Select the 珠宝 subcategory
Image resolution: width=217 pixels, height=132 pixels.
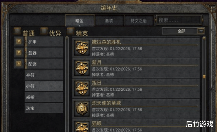44,108
